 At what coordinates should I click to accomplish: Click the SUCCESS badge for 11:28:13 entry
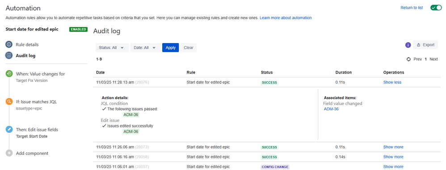269,83
